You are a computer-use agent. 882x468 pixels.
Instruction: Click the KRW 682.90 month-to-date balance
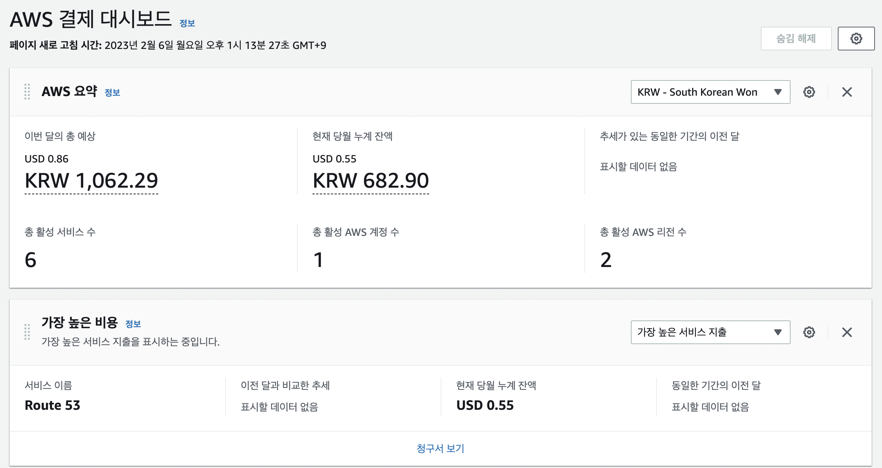(x=371, y=181)
